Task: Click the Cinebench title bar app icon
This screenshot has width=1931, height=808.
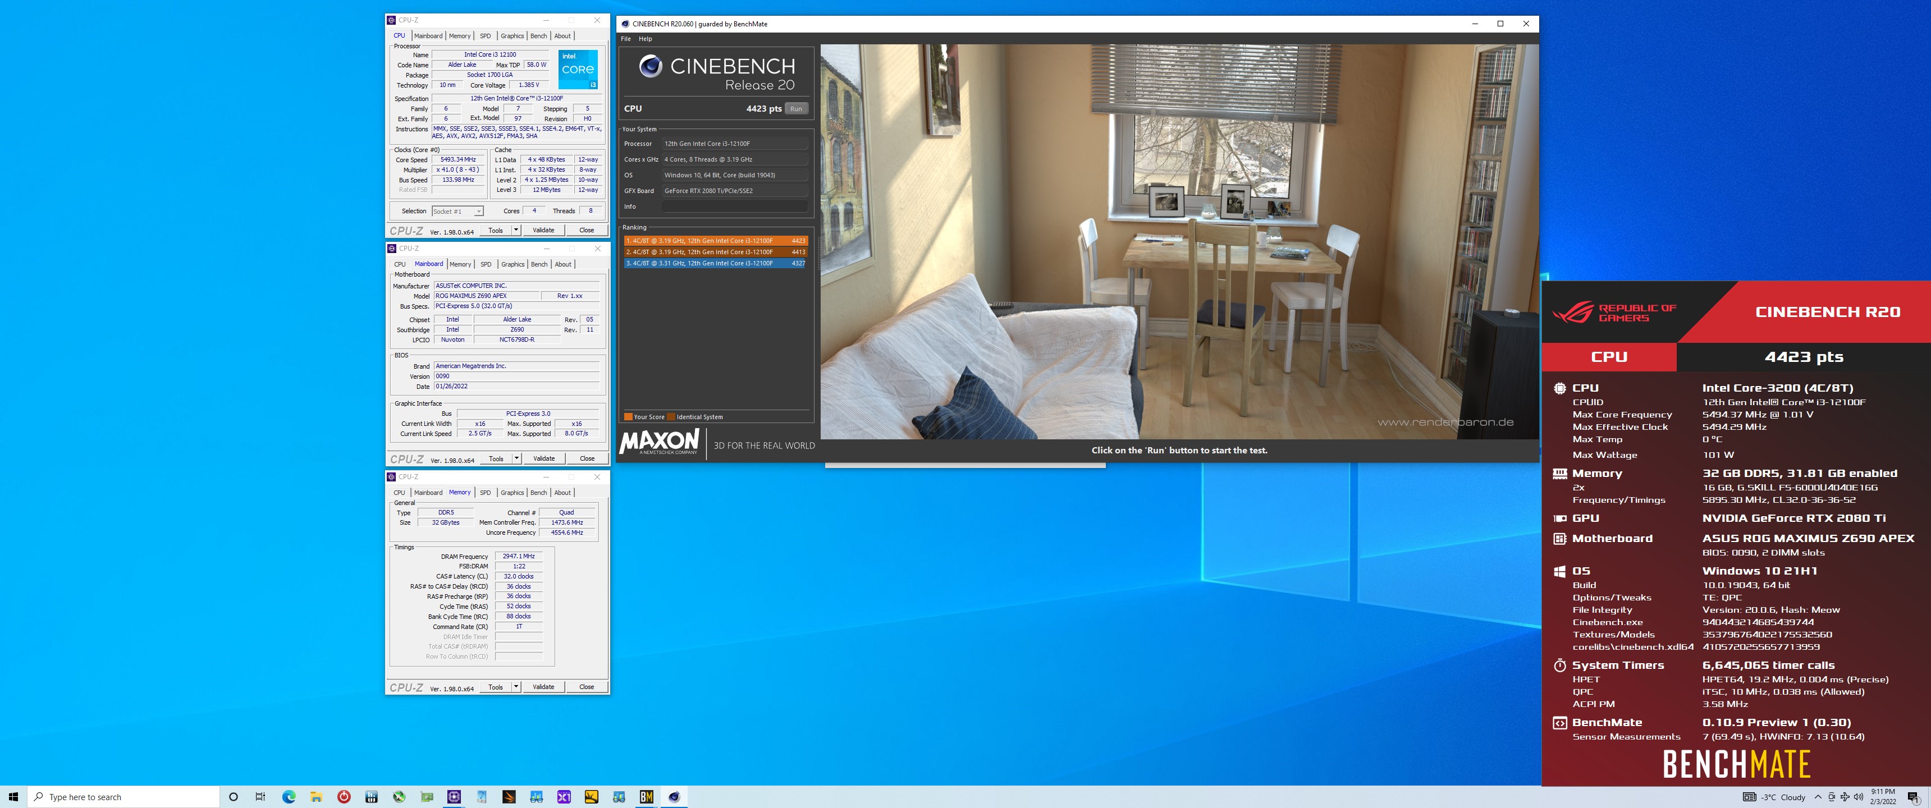Action: click(625, 24)
